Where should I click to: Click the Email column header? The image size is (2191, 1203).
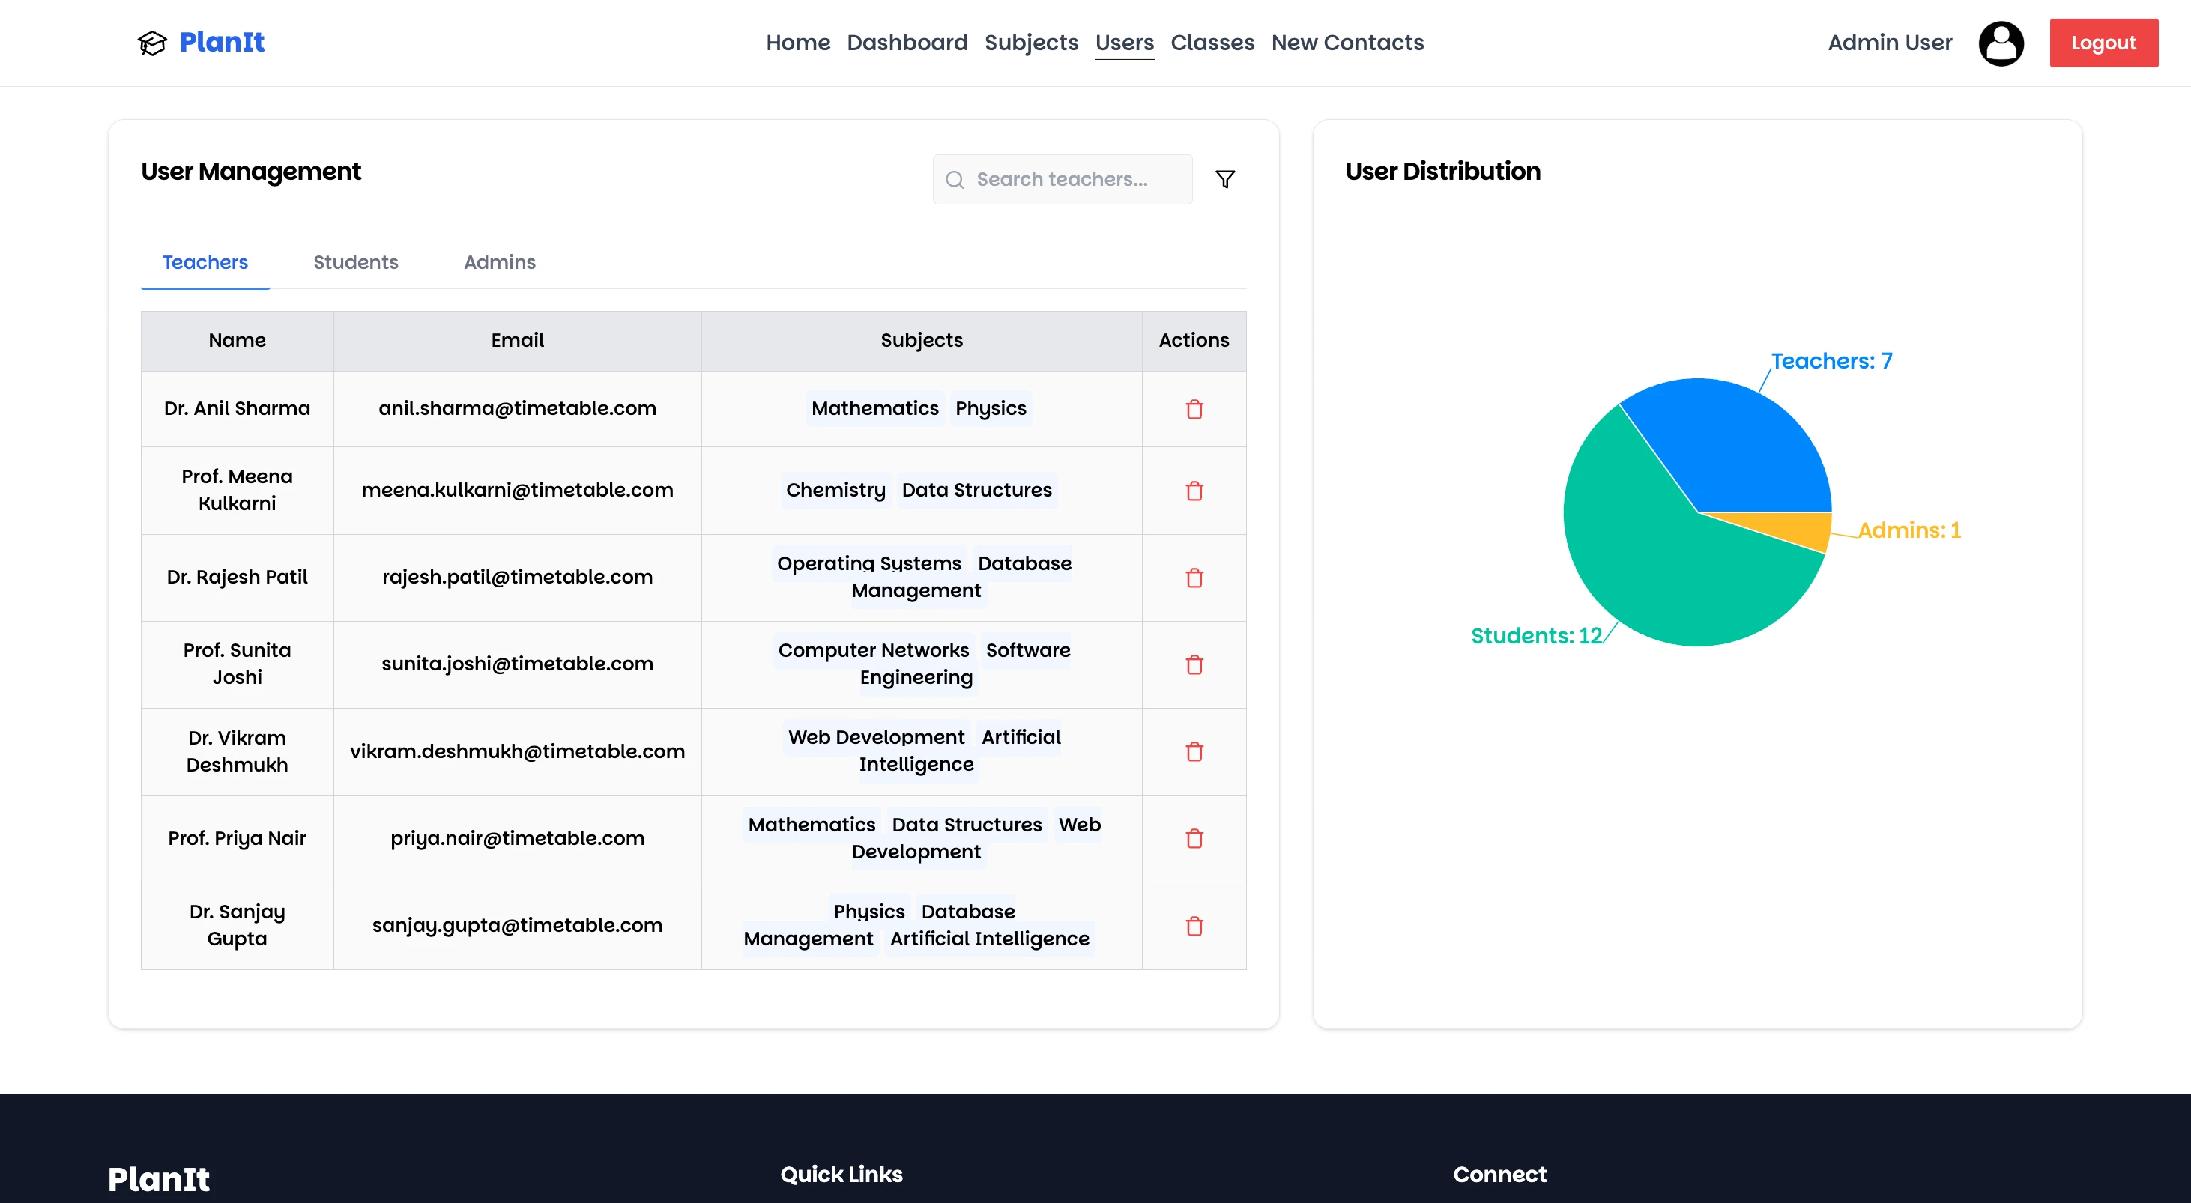[517, 340]
